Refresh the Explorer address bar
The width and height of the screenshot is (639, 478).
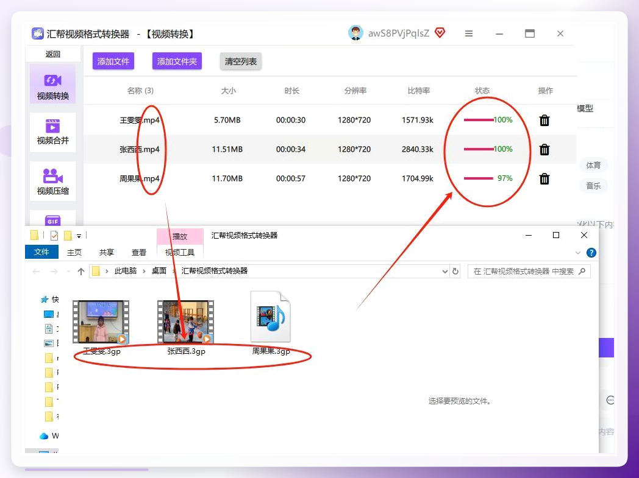click(455, 272)
